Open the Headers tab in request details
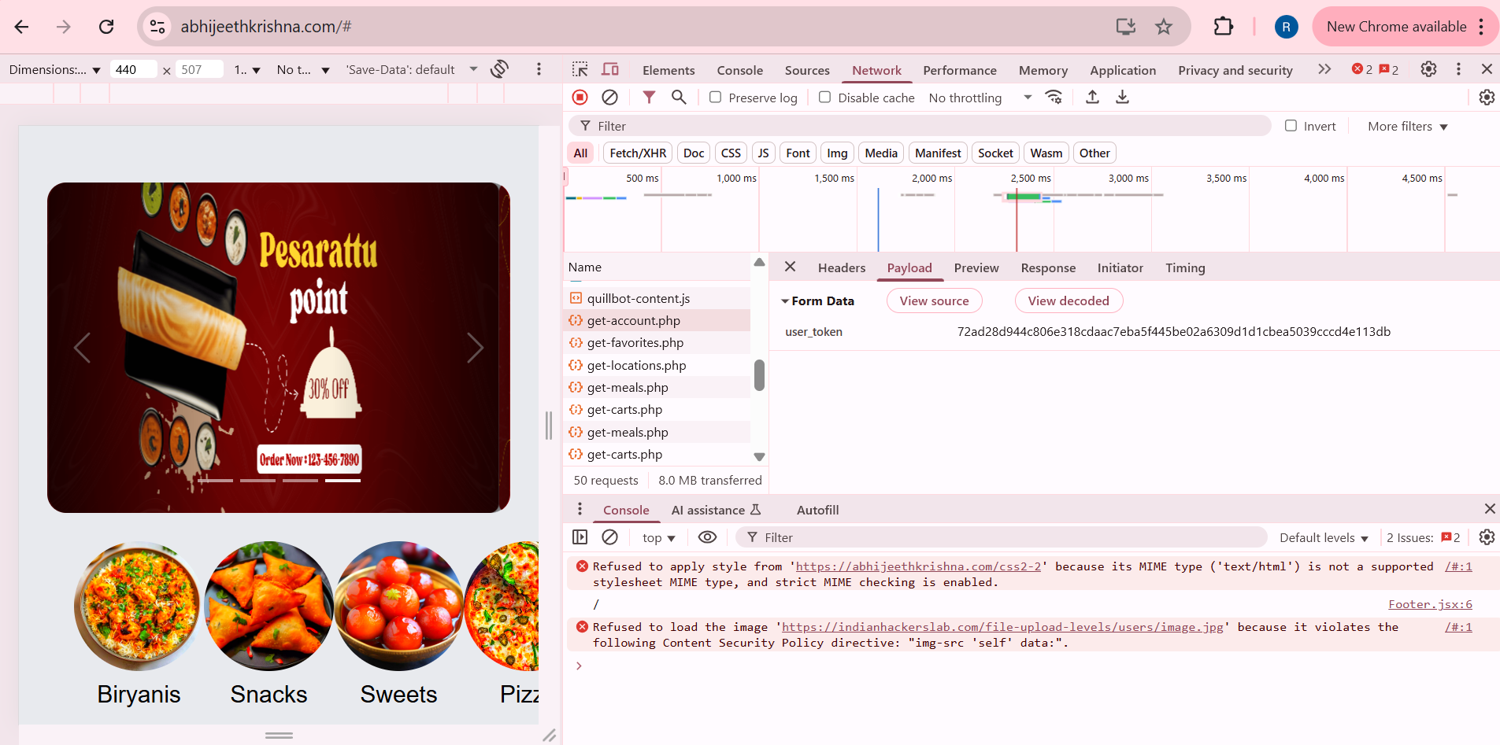 click(x=841, y=267)
